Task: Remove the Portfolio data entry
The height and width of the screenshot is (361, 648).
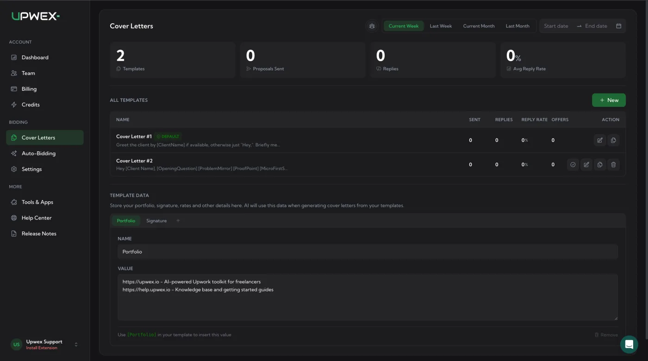Action: pos(606,335)
